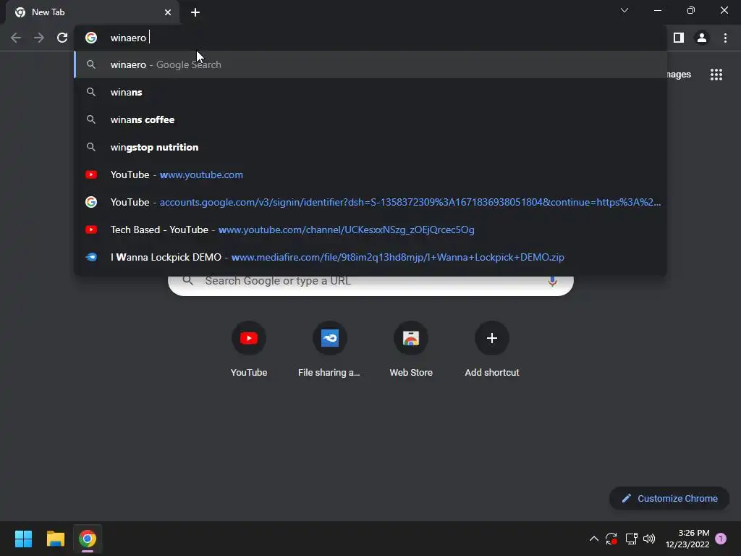Open File Explorer from taskbar
Screen dimensions: 741x556
click(x=55, y=539)
